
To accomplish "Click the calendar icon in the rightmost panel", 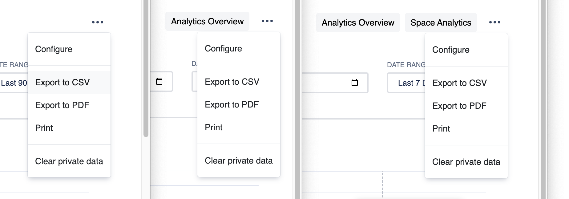I will [x=355, y=83].
